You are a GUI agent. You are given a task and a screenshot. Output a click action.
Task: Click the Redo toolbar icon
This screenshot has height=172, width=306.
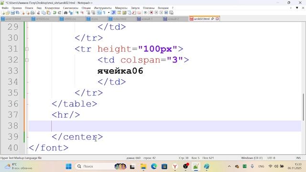tap(59, 13)
